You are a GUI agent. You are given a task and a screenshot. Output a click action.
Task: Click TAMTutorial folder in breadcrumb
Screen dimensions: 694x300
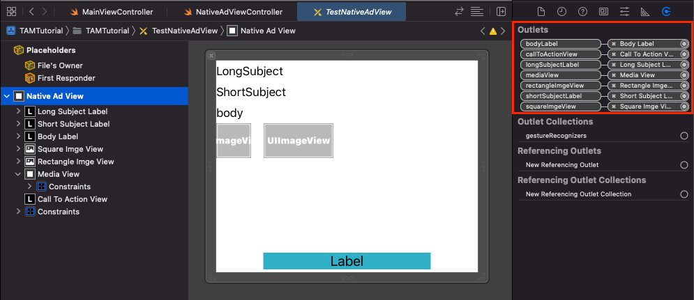[101, 31]
